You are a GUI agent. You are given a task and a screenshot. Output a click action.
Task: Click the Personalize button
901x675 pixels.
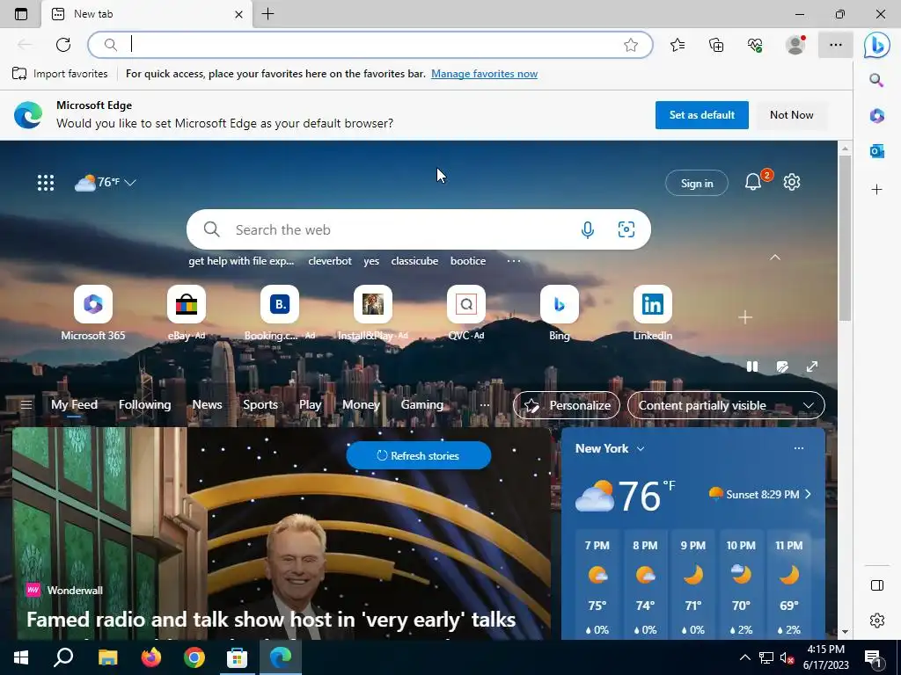click(x=567, y=405)
